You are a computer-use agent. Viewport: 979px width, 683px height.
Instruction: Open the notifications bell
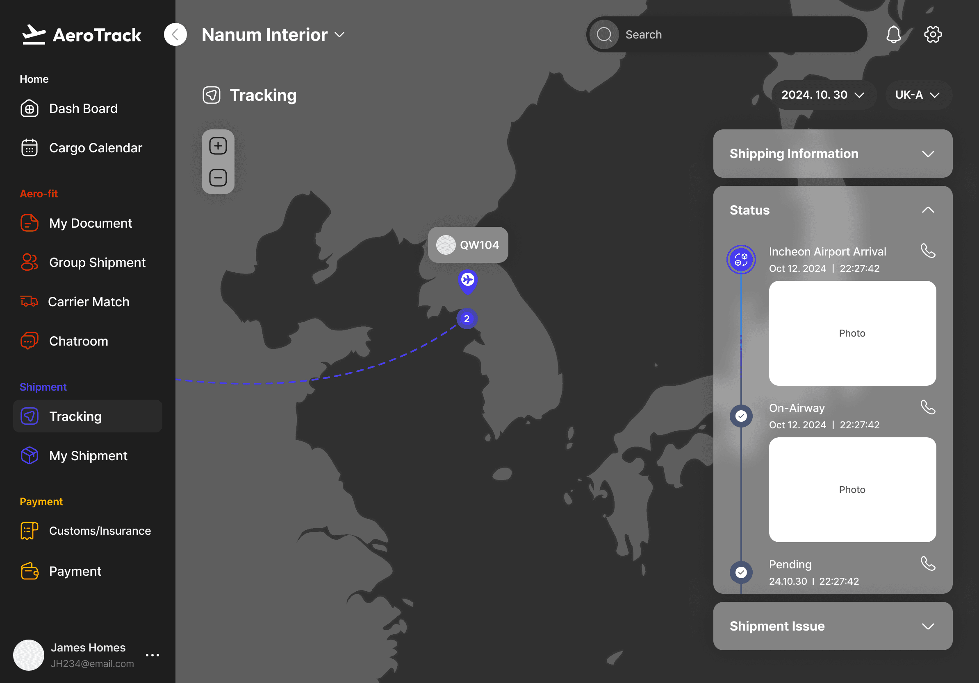tap(893, 34)
